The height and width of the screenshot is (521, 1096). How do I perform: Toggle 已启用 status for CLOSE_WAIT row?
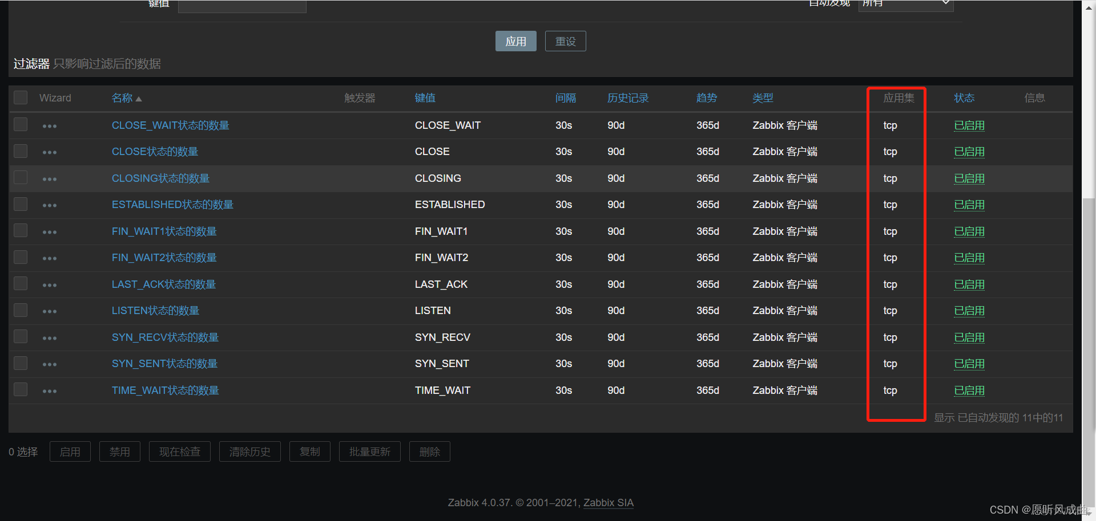969,125
